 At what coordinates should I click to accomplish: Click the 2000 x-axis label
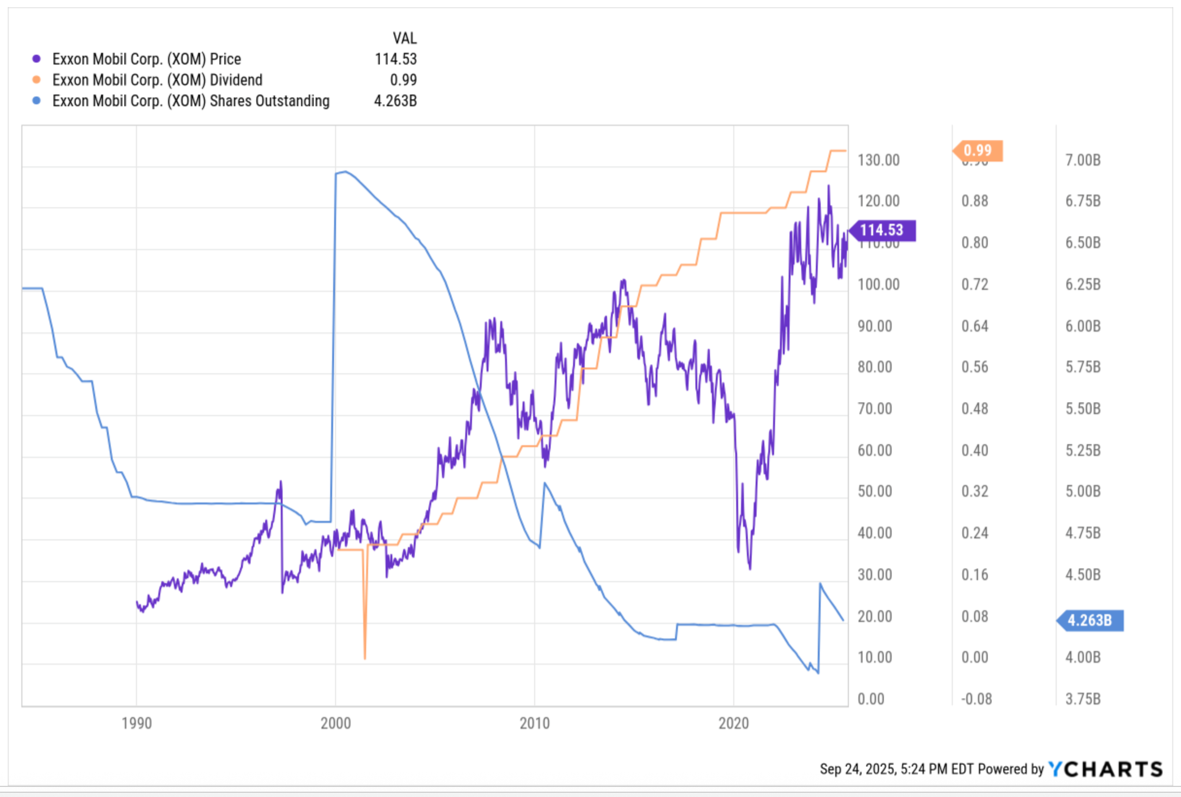(335, 723)
